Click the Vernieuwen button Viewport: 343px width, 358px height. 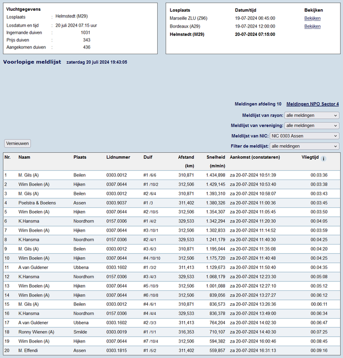tap(17, 143)
